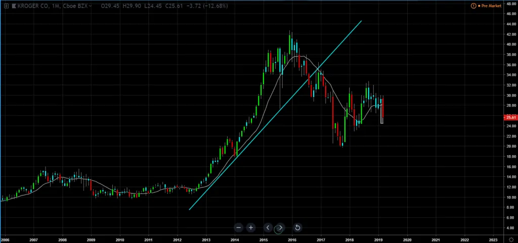
Task: Click the red 25.61 current price label
Action: tap(510, 117)
